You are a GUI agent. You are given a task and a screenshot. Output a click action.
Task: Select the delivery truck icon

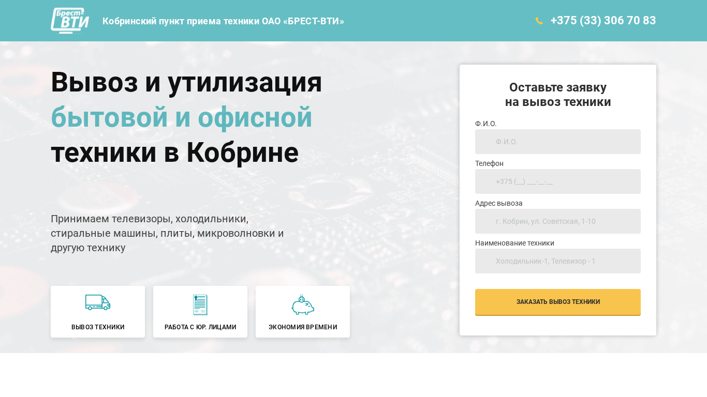tap(98, 302)
